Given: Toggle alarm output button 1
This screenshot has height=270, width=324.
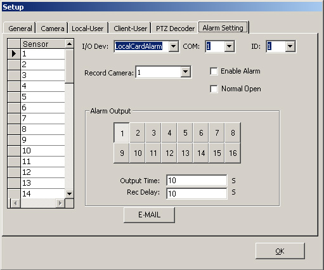Looking at the screenshot, I should (x=122, y=133).
